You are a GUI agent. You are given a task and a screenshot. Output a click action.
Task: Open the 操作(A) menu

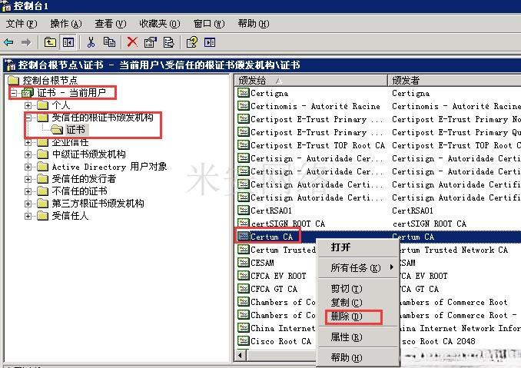coord(66,24)
